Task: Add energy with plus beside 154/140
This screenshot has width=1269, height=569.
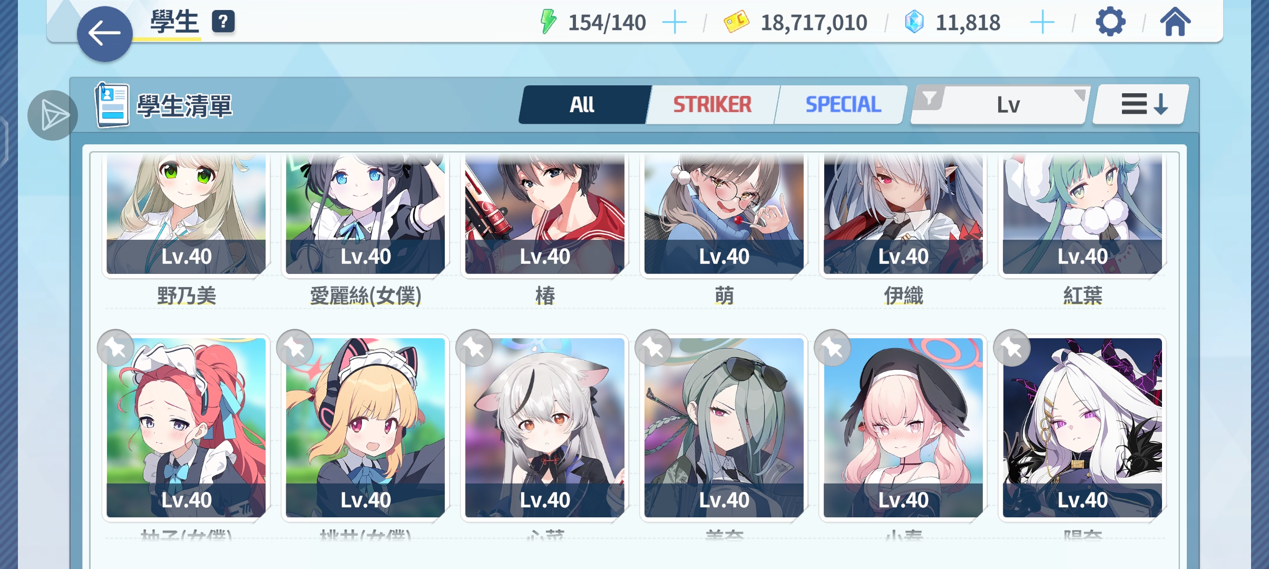Action: click(x=674, y=23)
